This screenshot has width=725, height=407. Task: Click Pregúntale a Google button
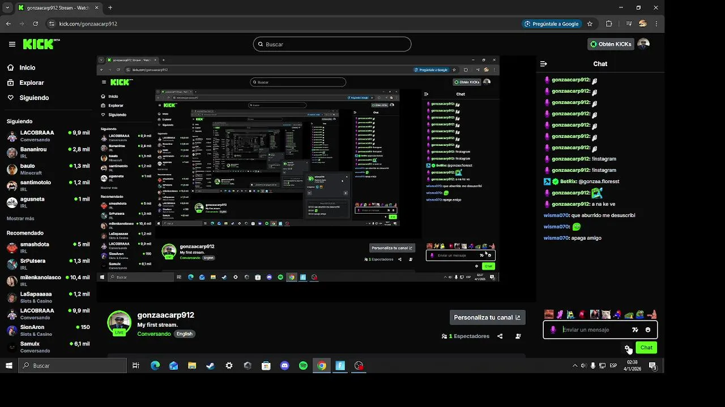pos(552,24)
